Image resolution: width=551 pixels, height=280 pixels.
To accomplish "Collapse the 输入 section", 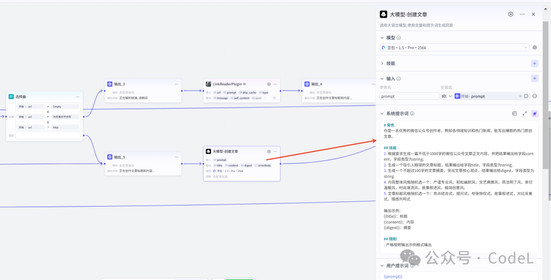I will (x=382, y=79).
